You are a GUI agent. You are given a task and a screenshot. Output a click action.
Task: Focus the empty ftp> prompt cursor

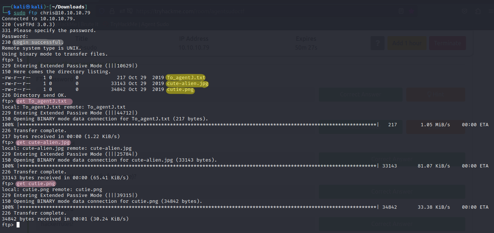pyautogui.click(x=18, y=225)
